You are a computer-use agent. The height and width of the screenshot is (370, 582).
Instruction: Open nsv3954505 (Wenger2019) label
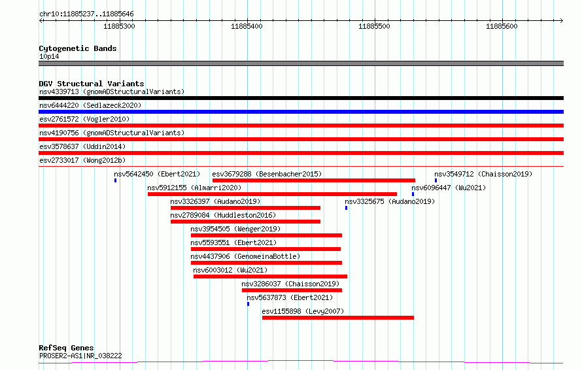[x=235, y=229]
